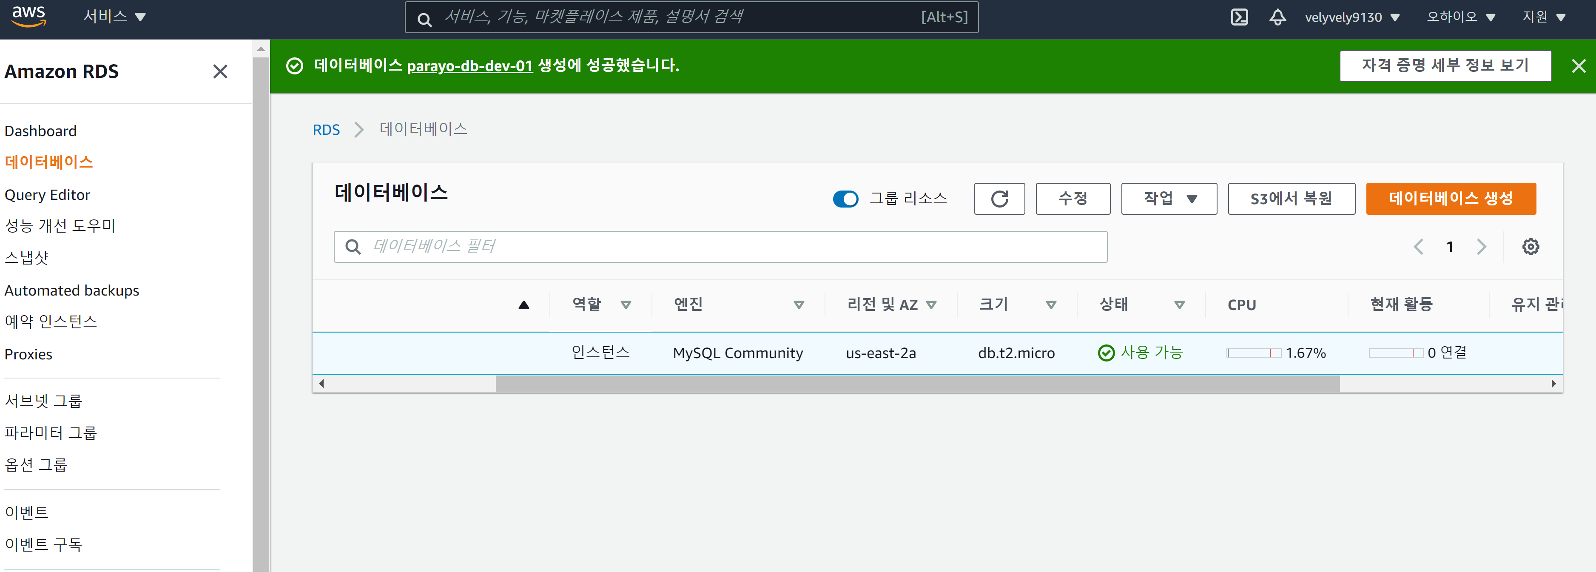Refresh the database list
1596x572 pixels.
[999, 199]
